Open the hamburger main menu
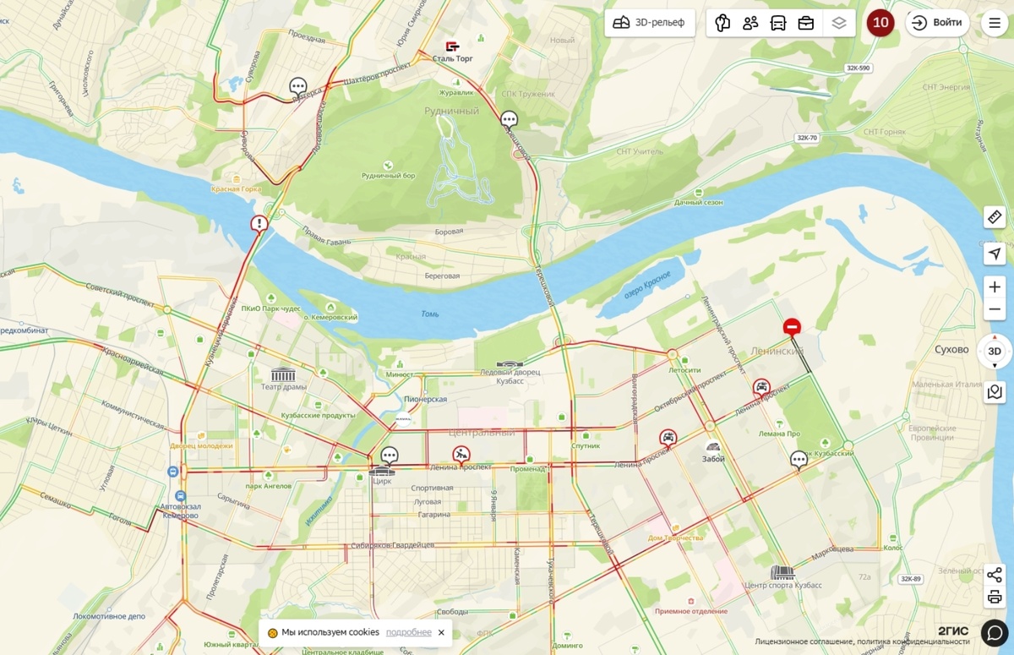 click(995, 23)
